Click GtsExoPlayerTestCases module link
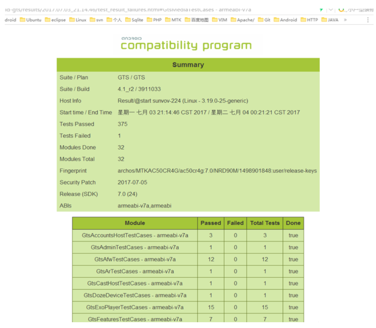376x328 pixels. [x=135, y=307]
